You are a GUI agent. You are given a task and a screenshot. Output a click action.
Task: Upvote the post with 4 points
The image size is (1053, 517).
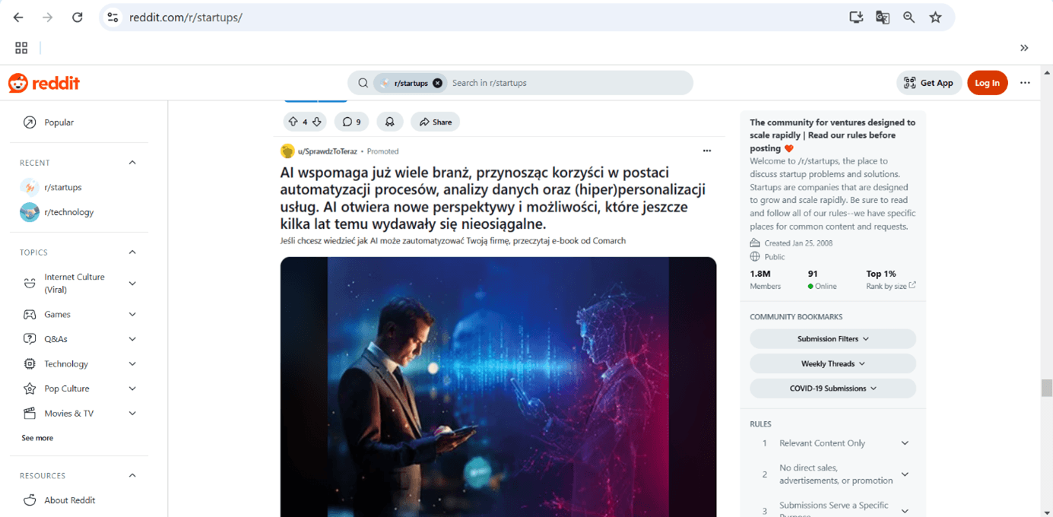pos(293,122)
